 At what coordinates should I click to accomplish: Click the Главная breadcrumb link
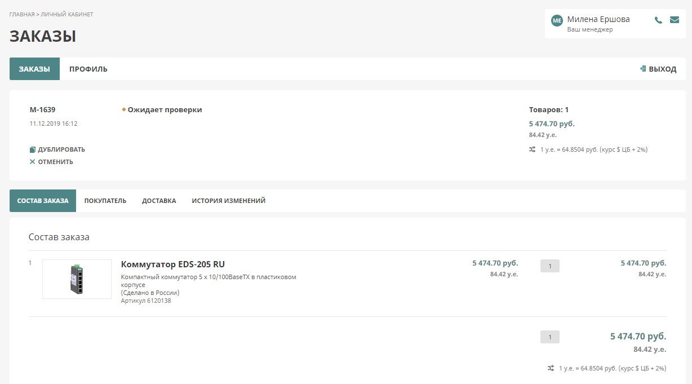tap(22, 14)
